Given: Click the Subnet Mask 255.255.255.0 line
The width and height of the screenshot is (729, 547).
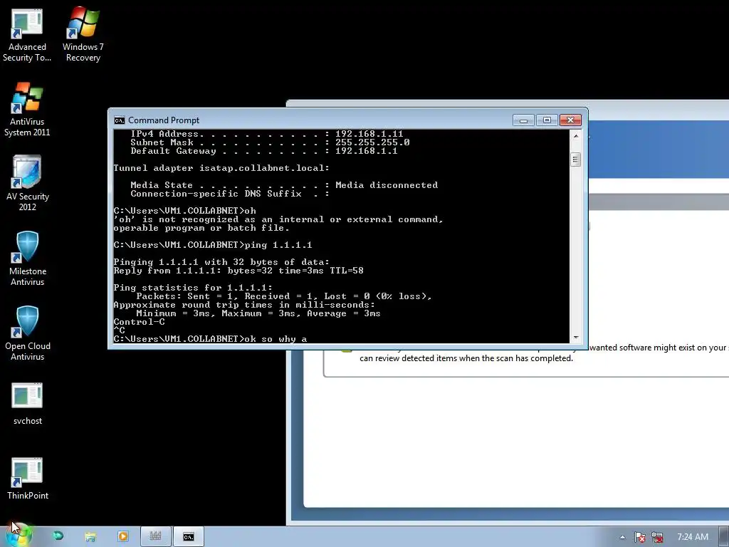Looking at the screenshot, I should [x=270, y=142].
